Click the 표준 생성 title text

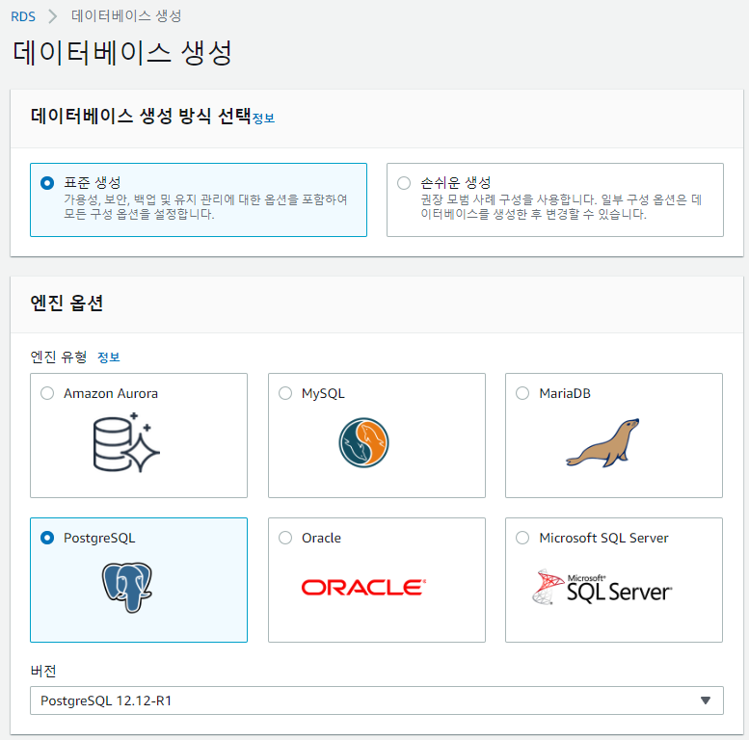[93, 182]
